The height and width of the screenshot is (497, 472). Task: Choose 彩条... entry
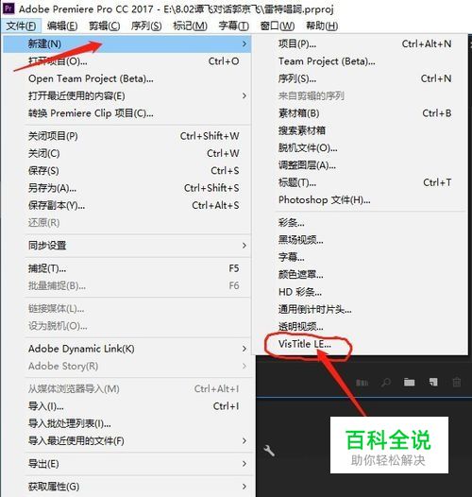click(360, 222)
